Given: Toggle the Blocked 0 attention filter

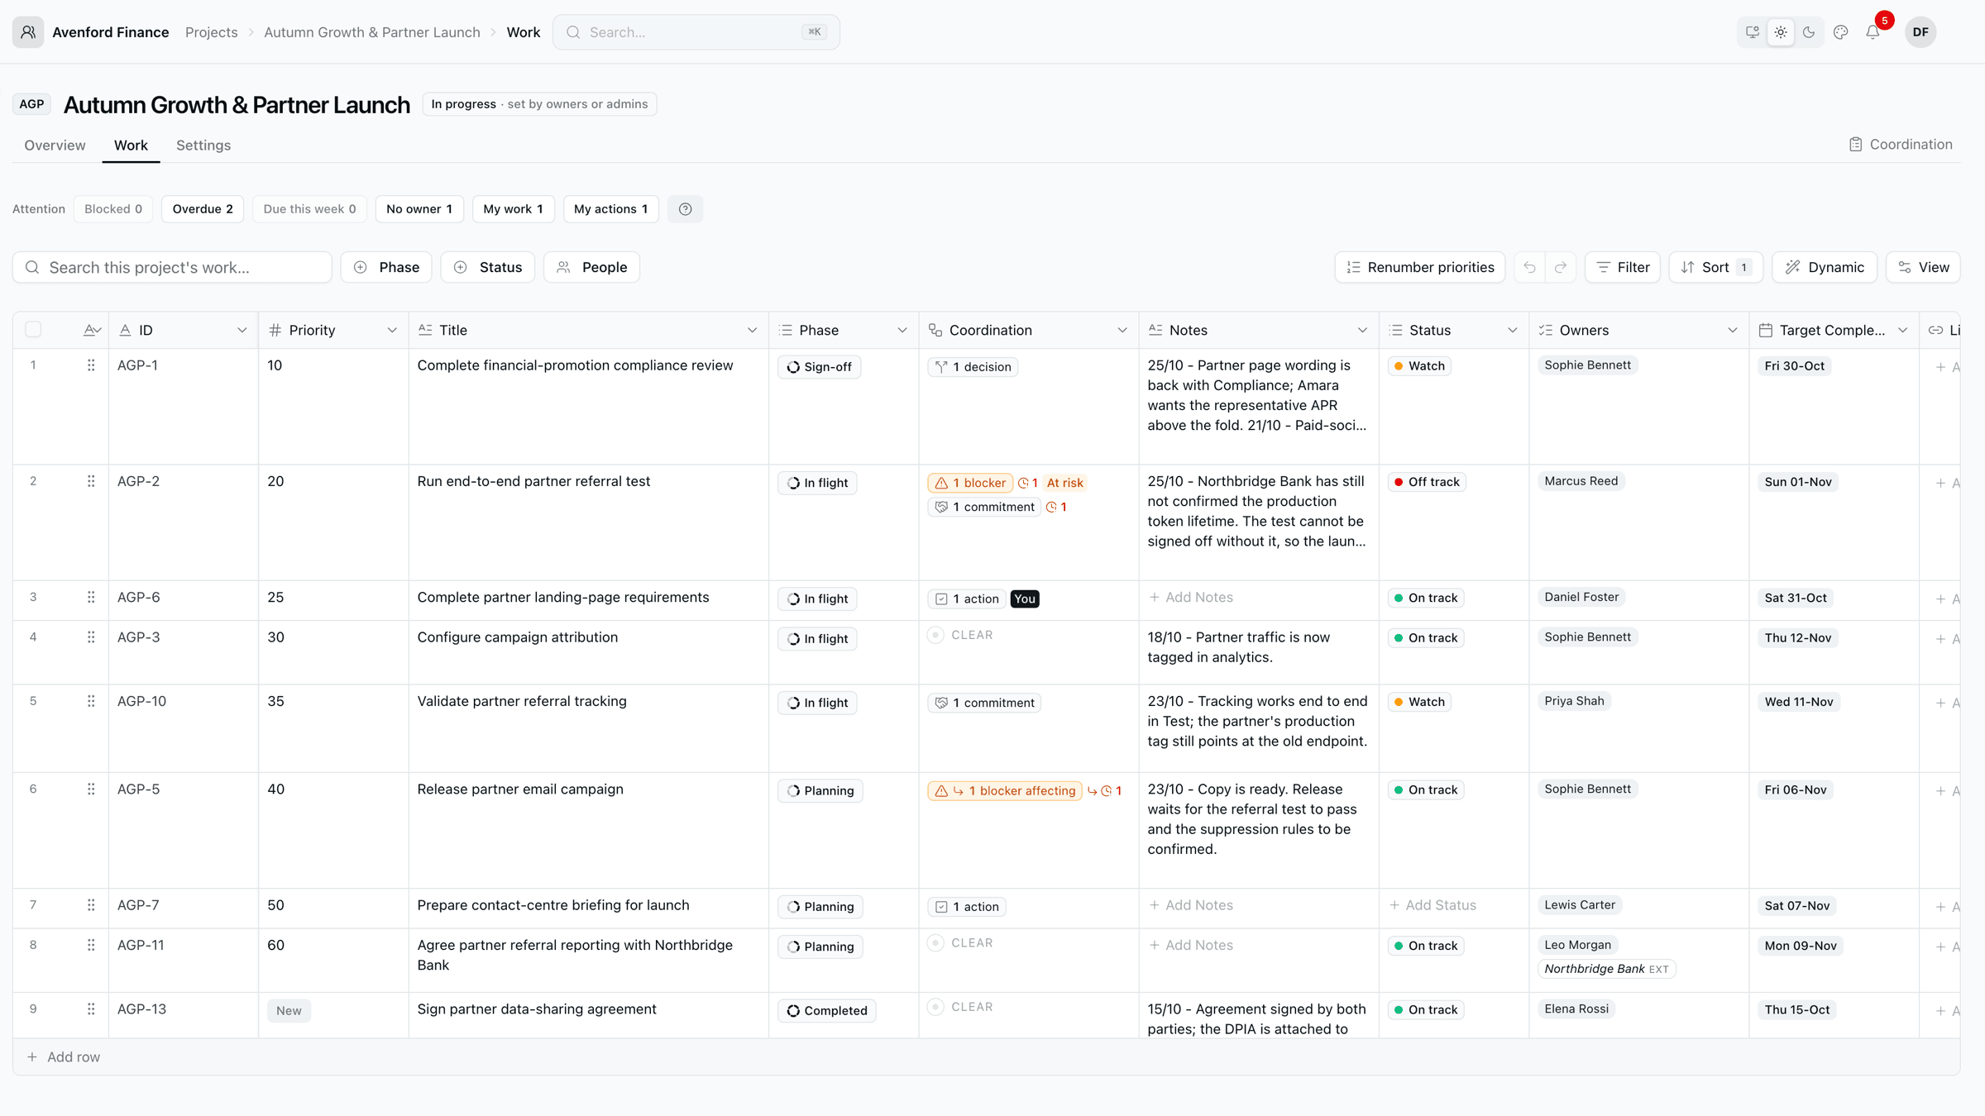Looking at the screenshot, I should 113,209.
